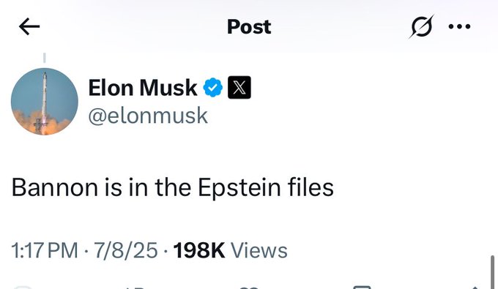Tap the share icon under the post

(475, 288)
